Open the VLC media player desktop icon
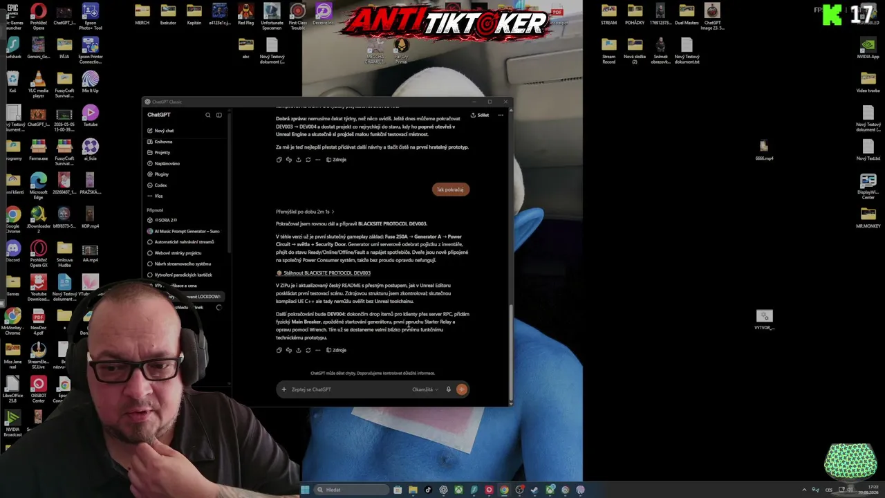 point(38,83)
